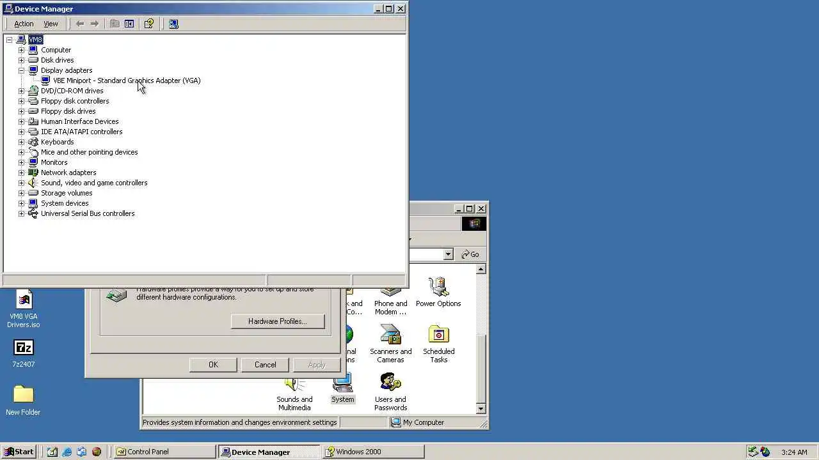Click the Start button
The height and width of the screenshot is (460, 819).
click(x=19, y=452)
